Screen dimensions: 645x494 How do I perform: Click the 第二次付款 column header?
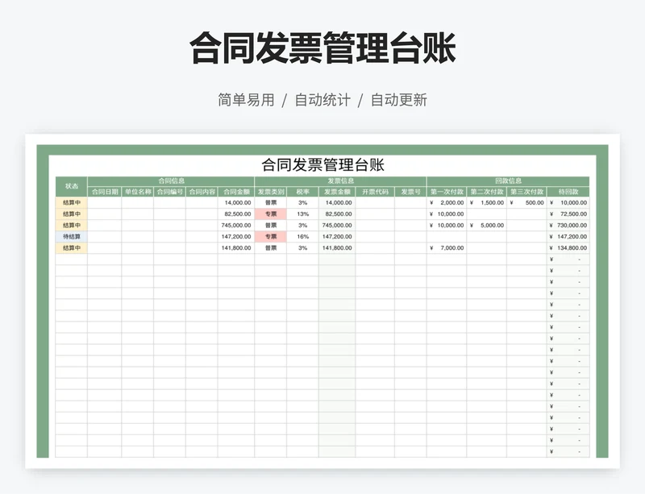click(487, 192)
